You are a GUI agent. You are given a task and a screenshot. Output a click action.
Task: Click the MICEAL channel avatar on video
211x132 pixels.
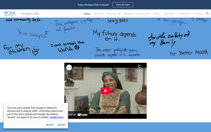pos(69,68)
